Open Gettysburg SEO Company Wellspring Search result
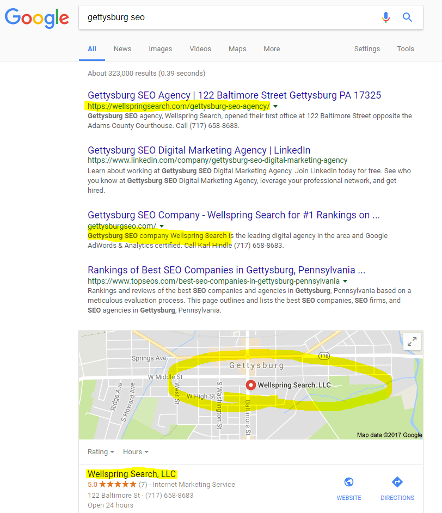Screen dimensions: 442x513 [234, 215]
